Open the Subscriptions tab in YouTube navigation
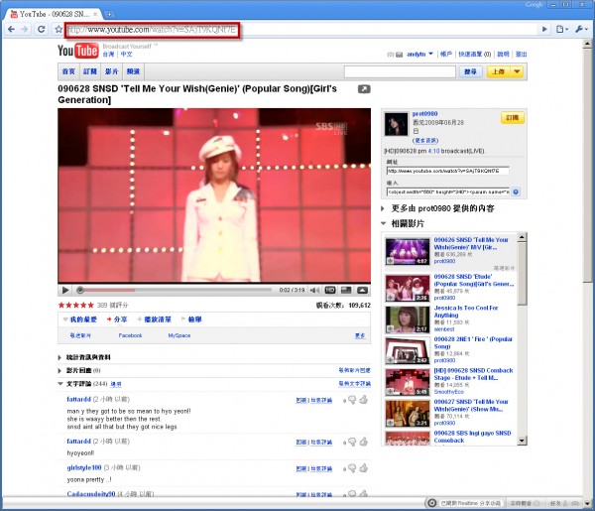 pyautogui.click(x=90, y=71)
